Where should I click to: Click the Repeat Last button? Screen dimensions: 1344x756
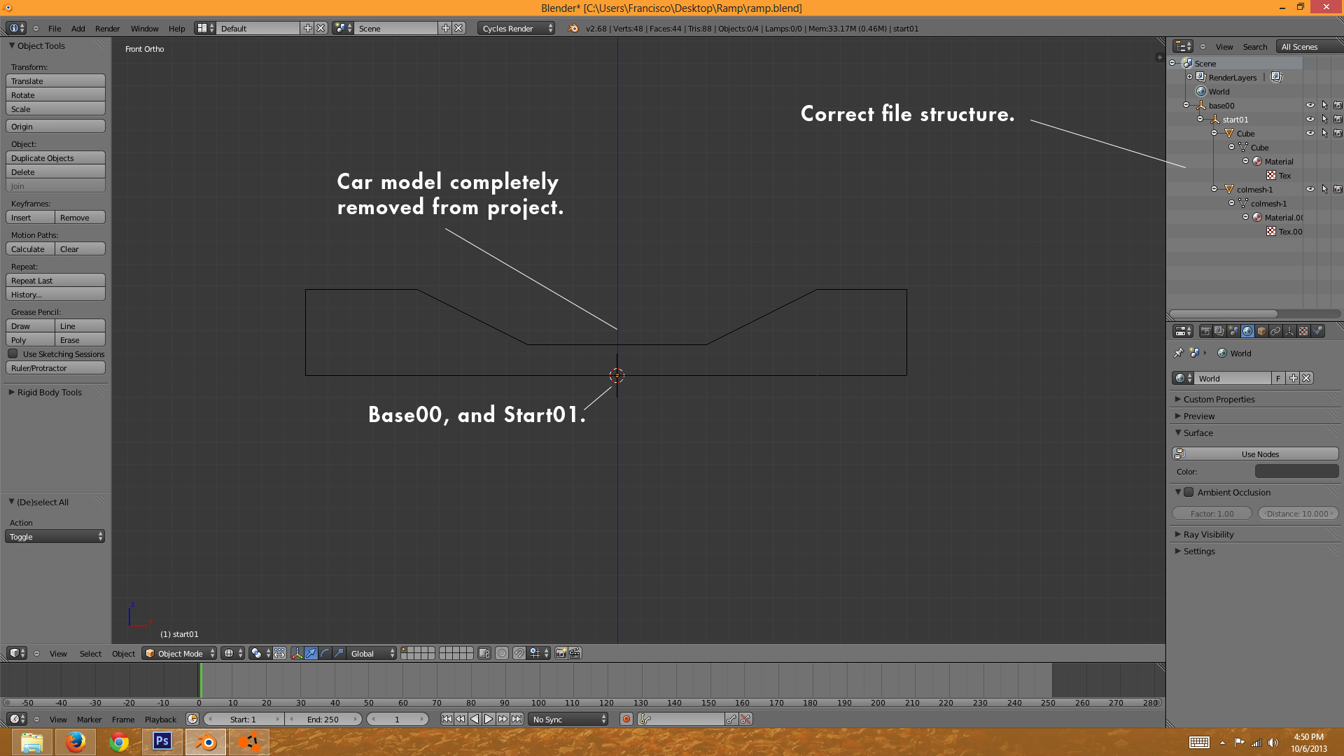pyautogui.click(x=55, y=281)
